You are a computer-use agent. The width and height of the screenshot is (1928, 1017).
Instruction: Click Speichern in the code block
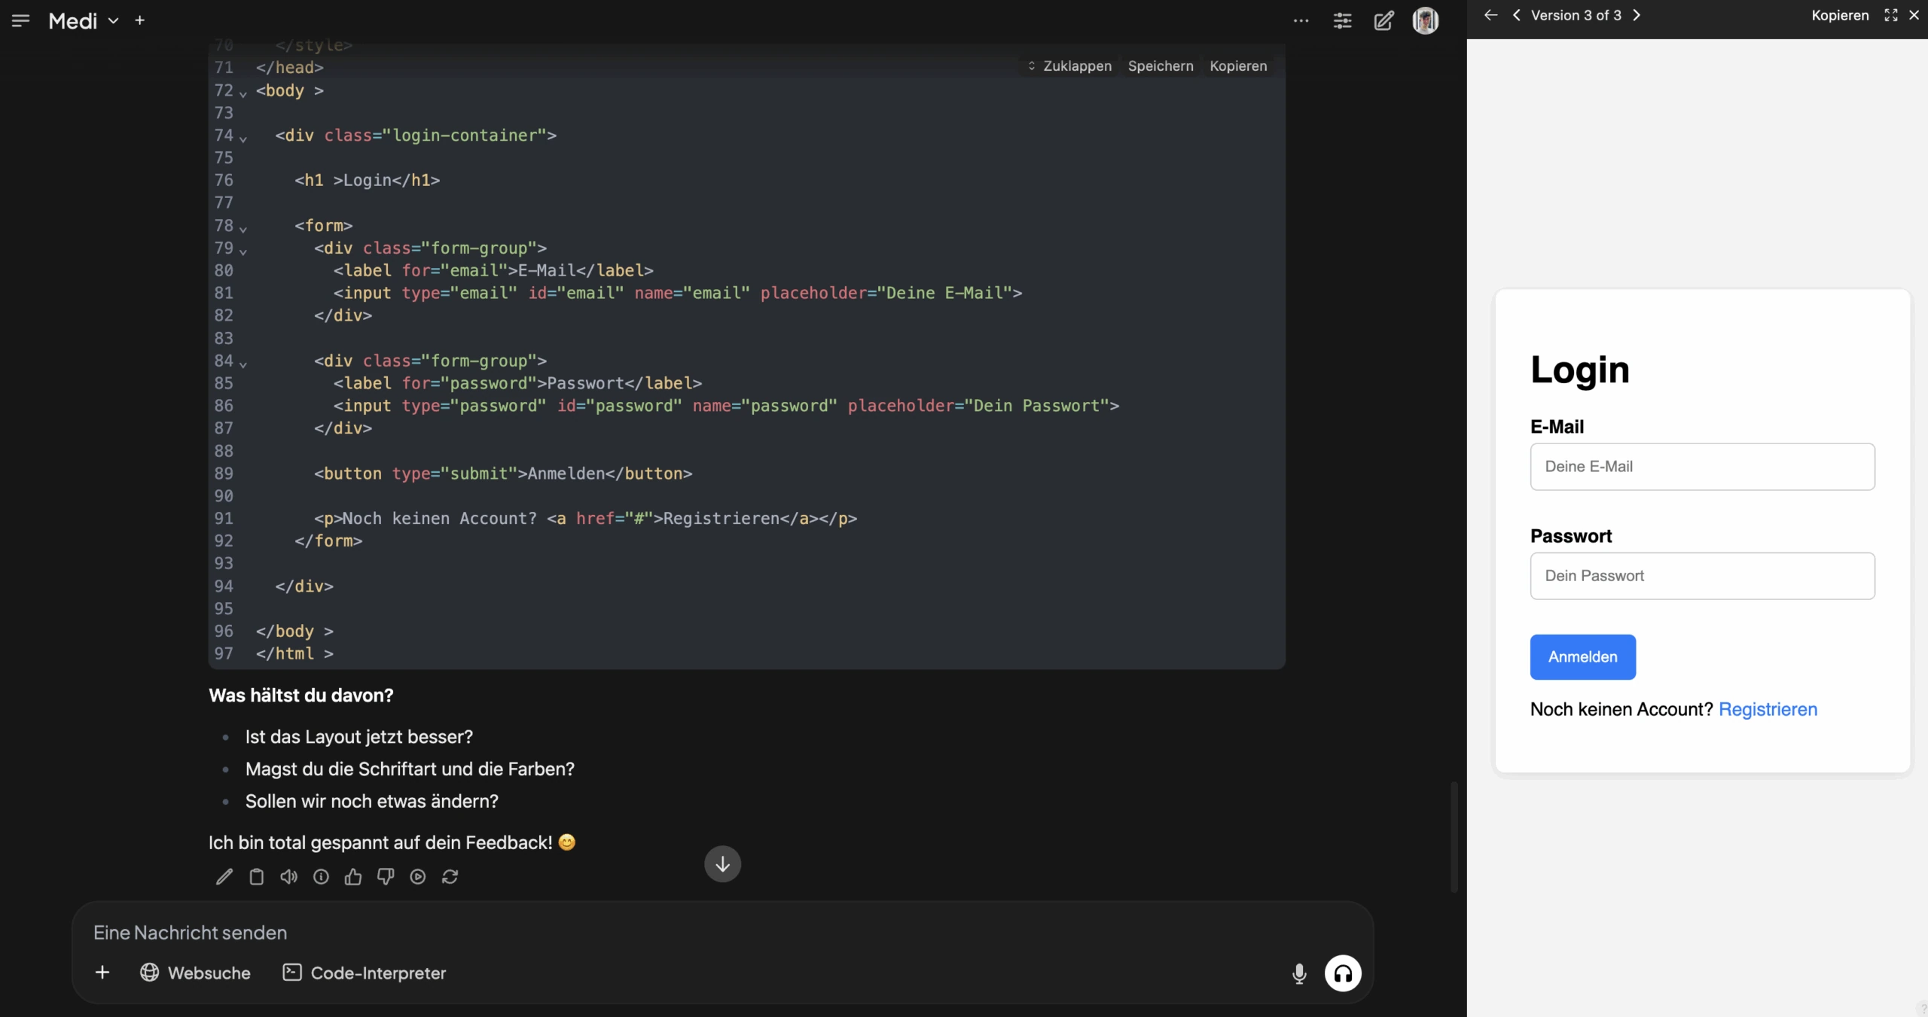(1161, 66)
